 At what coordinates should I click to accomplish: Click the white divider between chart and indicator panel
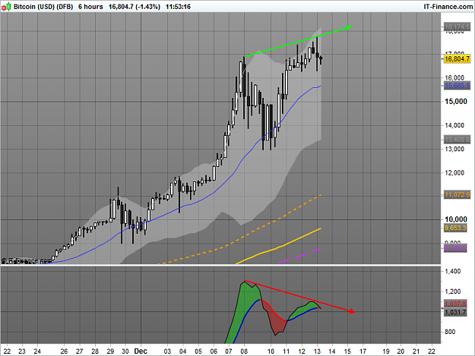click(220, 265)
